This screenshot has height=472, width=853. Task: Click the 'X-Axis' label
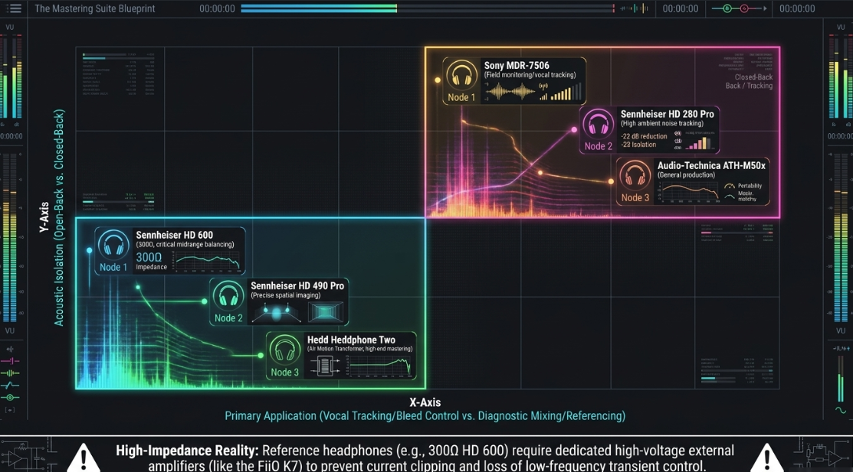(425, 402)
